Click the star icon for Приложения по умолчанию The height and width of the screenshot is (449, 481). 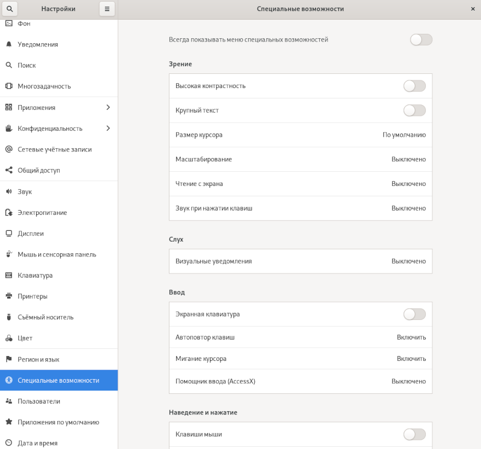(x=9, y=422)
